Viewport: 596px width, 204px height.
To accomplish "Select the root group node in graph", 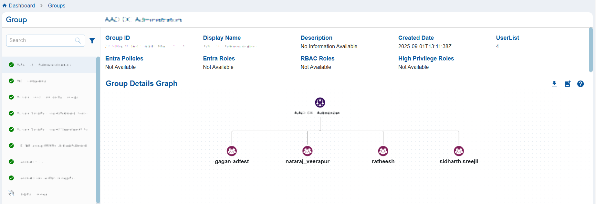I will coord(320,102).
